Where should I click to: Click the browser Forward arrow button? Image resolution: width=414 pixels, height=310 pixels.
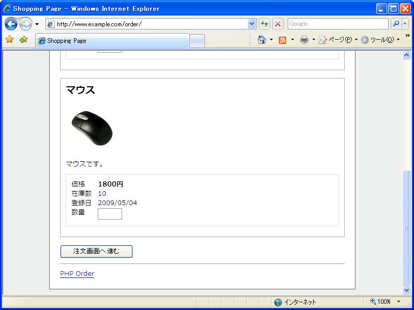(25, 24)
